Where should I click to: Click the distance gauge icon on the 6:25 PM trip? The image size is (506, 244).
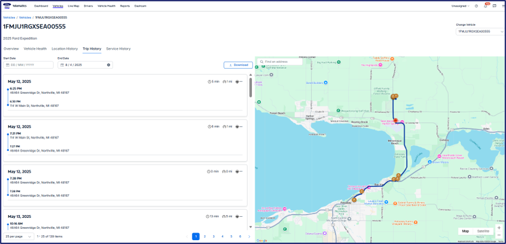click(x=224, y=81)
